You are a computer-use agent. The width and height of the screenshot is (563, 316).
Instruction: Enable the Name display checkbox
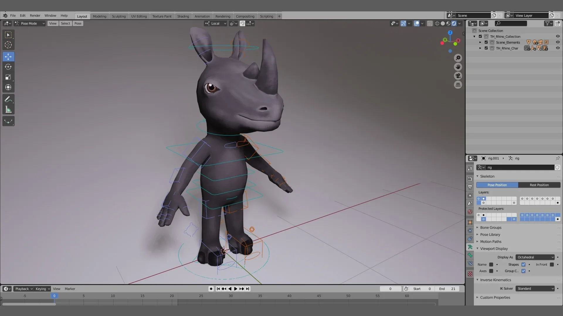point(491,265)
